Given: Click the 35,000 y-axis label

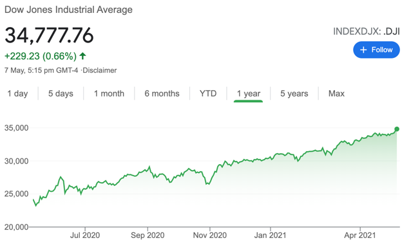Looking at the screenshot, I should point(17,128).
